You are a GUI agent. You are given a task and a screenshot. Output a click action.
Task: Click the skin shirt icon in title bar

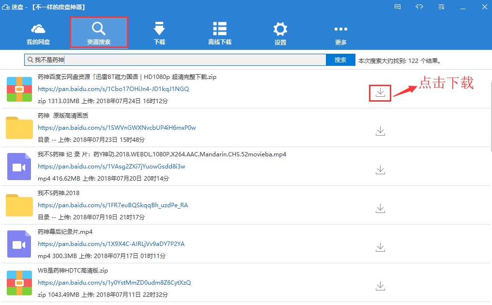tap(419, 7)
